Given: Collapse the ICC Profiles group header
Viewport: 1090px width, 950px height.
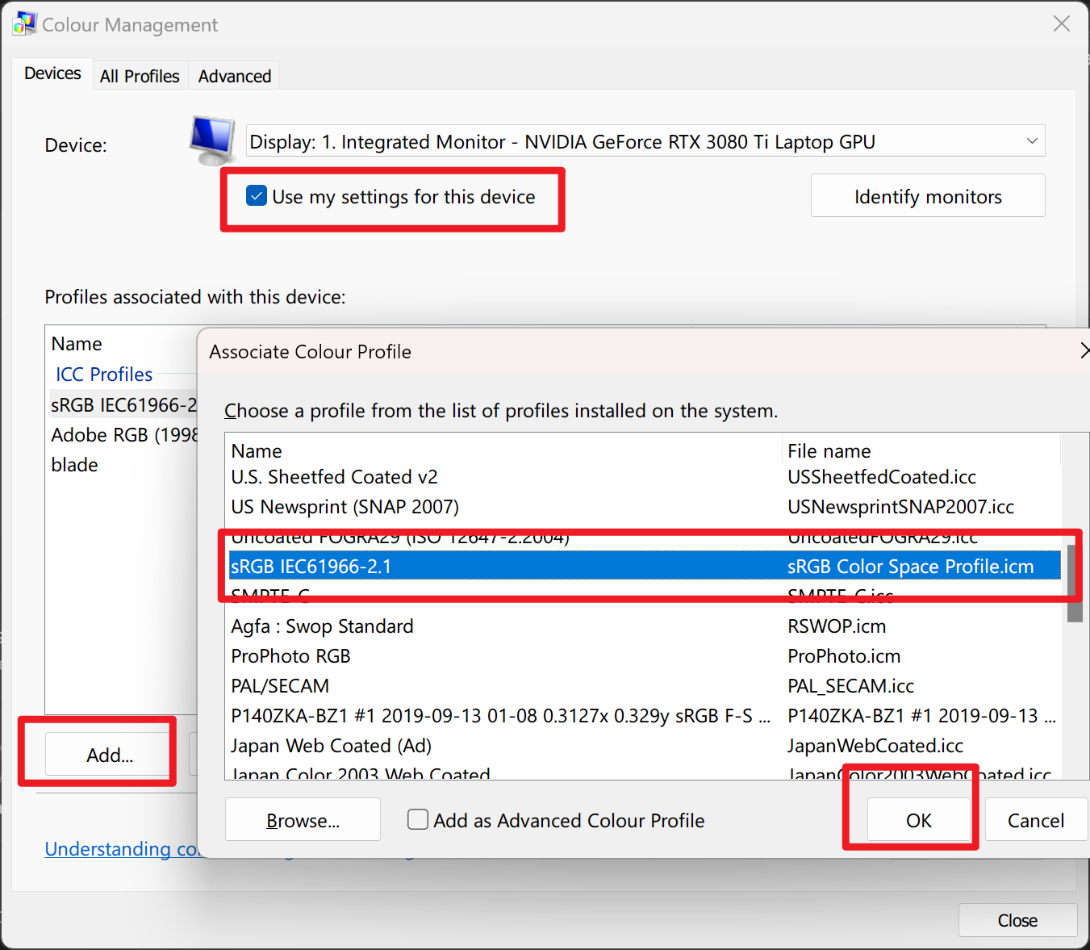Looking at the screenshot, I should tap(104, 375).
